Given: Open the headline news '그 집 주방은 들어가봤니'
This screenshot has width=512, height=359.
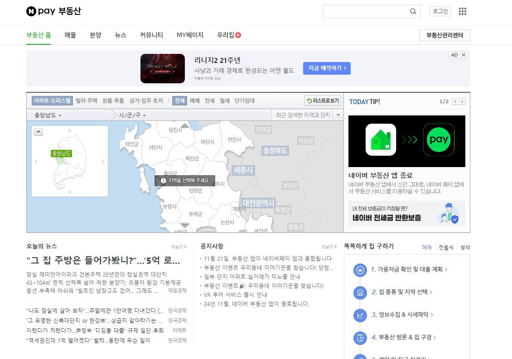Looking at the screenshot, I should [103, 260].
